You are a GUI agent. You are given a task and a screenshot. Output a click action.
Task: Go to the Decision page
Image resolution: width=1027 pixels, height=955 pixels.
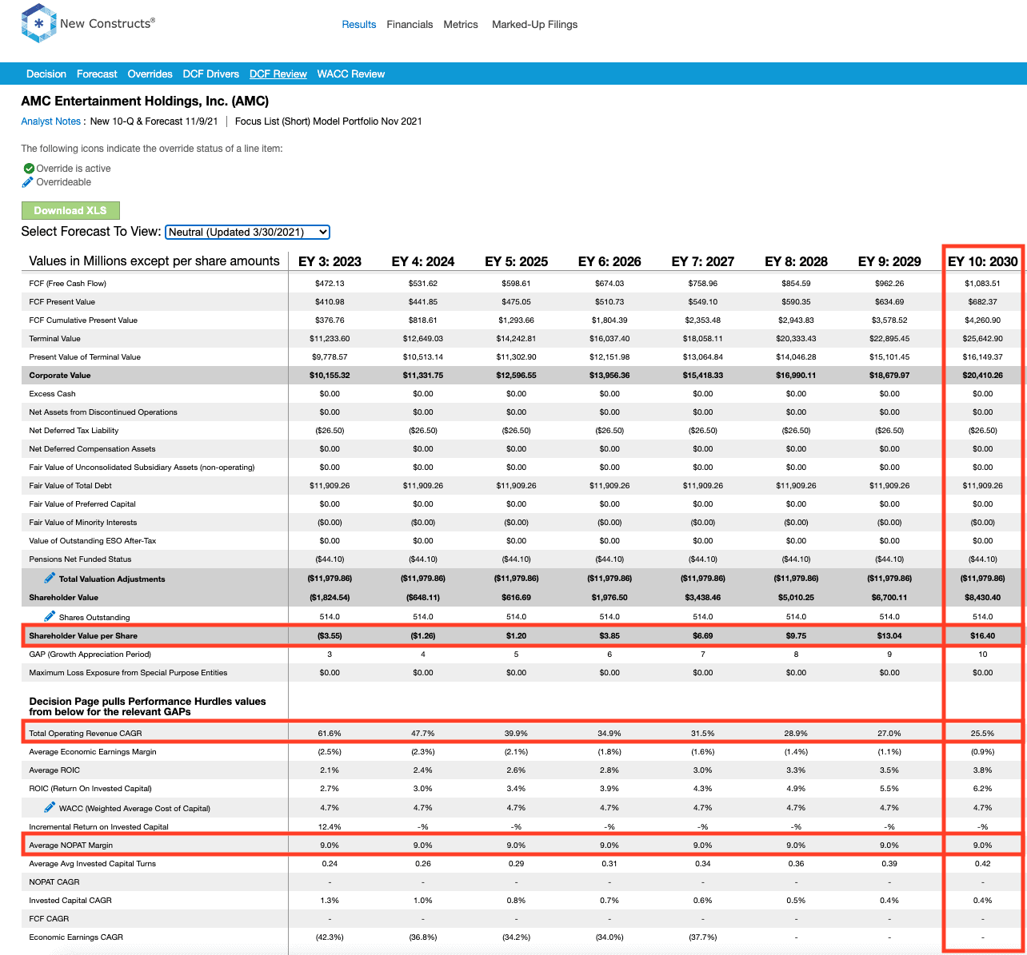(46, 74)
